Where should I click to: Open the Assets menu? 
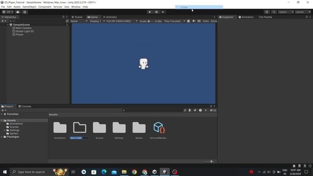tap(17, 7)
